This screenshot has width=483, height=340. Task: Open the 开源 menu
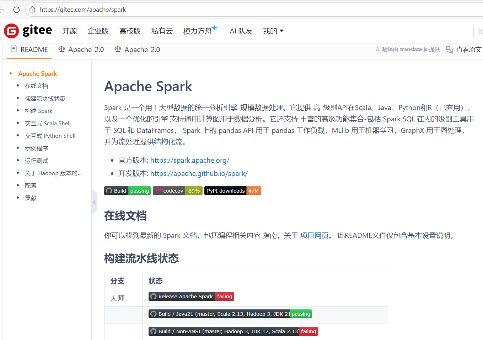tap(70, 31)
